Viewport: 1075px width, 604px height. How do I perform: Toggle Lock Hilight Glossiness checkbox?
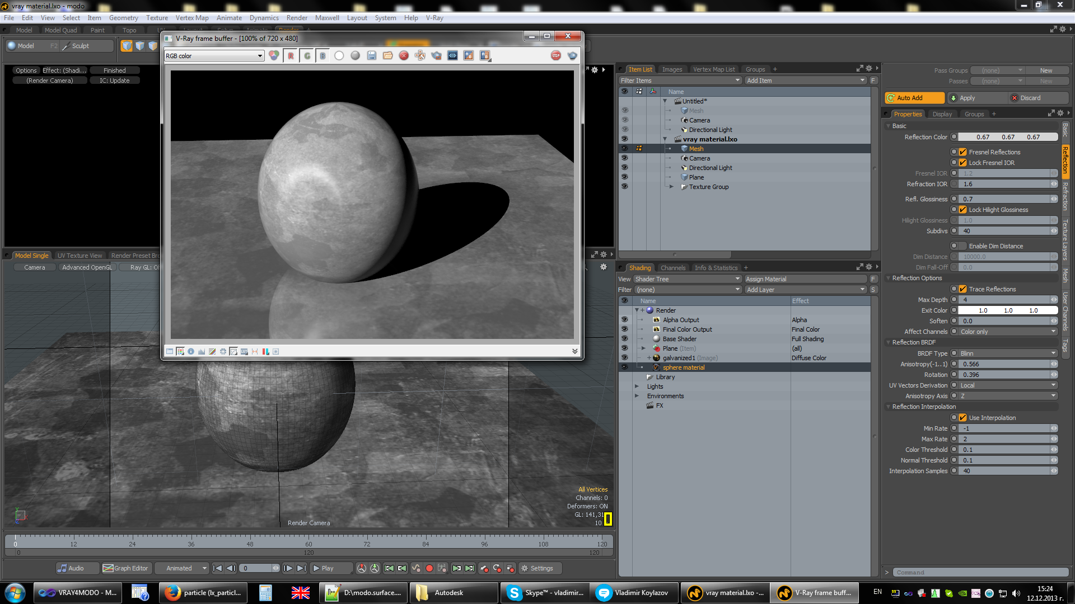[x=963, y=210]
